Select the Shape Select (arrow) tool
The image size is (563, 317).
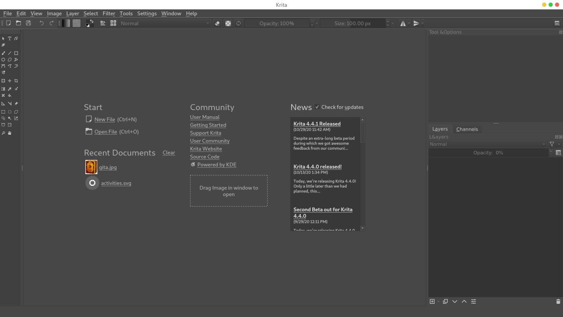(3, 39)
